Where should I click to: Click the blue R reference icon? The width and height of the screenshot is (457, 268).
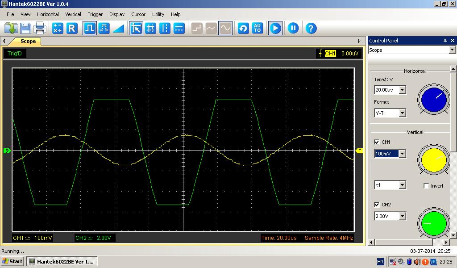click(71, 29)
